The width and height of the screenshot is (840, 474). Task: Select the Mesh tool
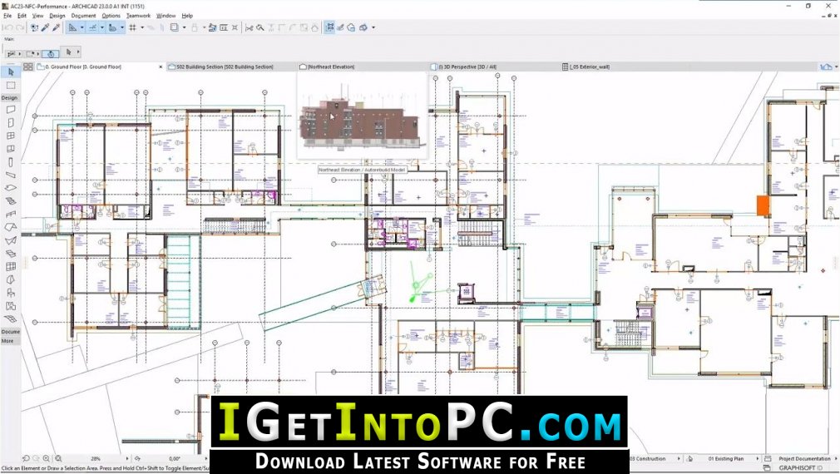click(x=11, y=318)
